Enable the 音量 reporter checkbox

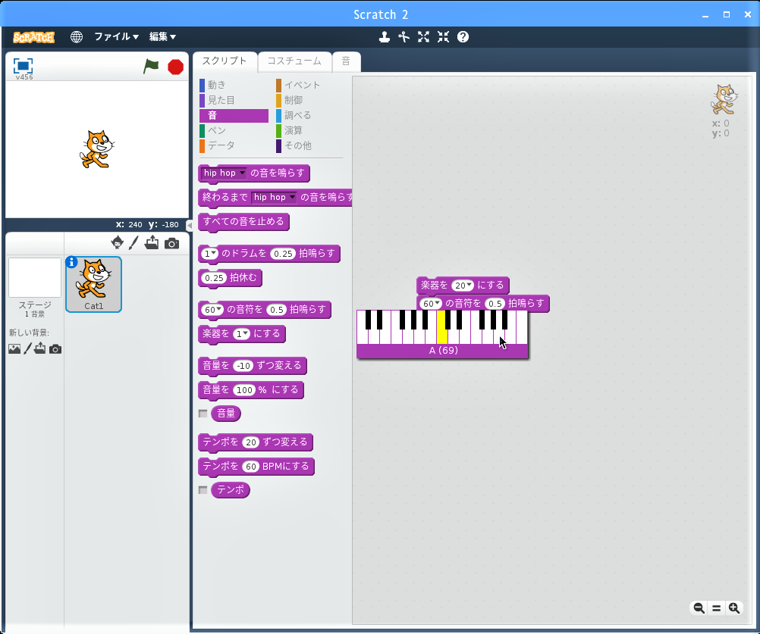(x=203, y=414)
